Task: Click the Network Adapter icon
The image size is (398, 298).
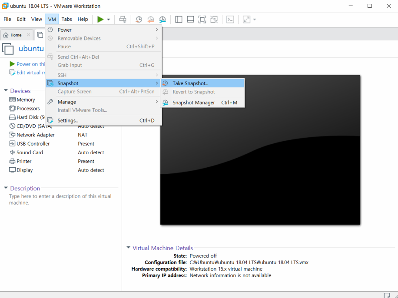Action: click(x=12, y=135)
